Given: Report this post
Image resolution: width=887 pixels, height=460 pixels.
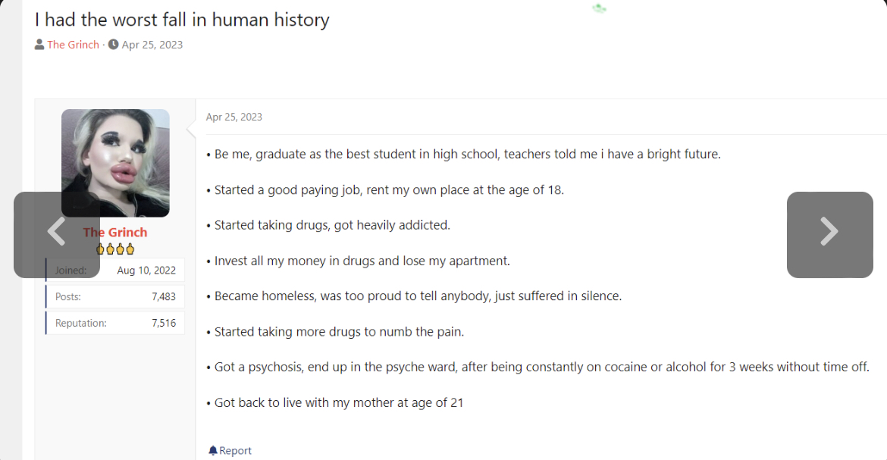Looking at the screenshot, I should point(230,450).
